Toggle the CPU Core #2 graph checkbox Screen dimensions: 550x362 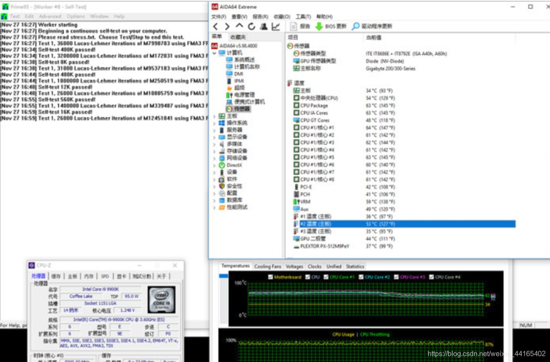click(362, 277)
